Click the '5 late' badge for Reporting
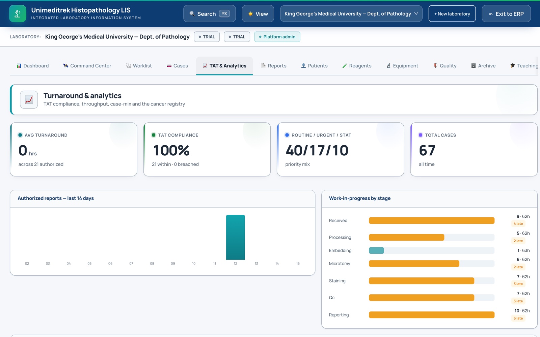This screenshot has width=540, height=337. tap(518, 318)
